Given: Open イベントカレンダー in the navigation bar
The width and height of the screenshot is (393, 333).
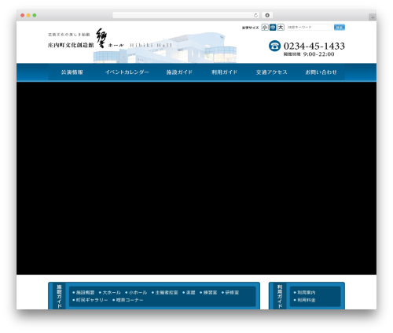Looking at the screenshot, I should (127, 72).
